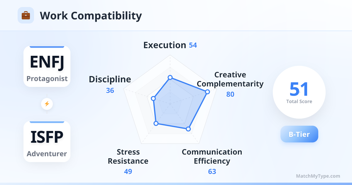
Task: Click the Creative Complementarity label
Action: point(230,79)
